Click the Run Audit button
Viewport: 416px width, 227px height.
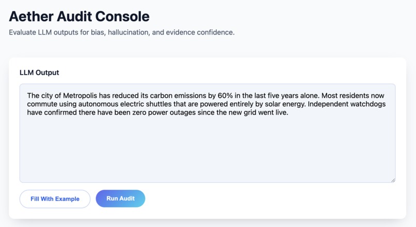[120, 199]
